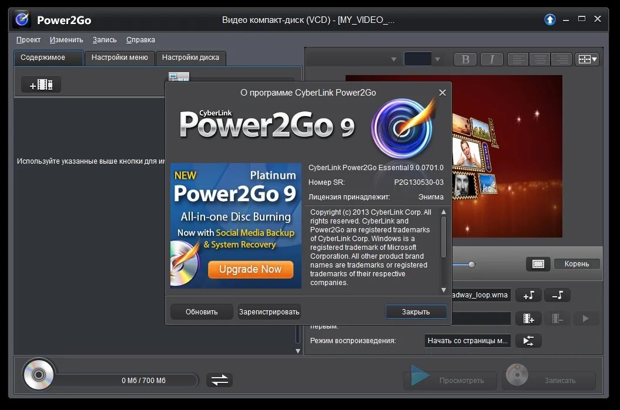This screenshot has width=620, height=410.
Task: Close the About CyberLink Power2Go dialog
Action: click(443, 92)
